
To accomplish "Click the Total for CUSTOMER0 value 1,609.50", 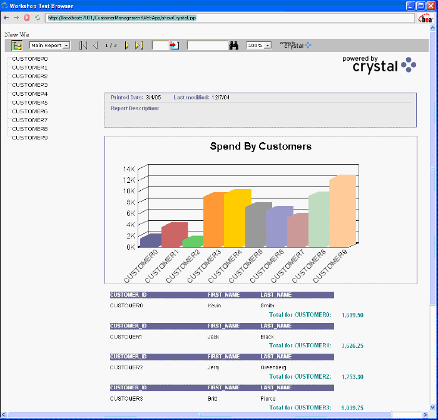I will point(352,315).
